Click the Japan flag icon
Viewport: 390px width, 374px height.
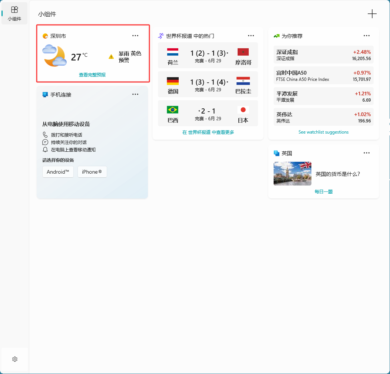[243, 110]
